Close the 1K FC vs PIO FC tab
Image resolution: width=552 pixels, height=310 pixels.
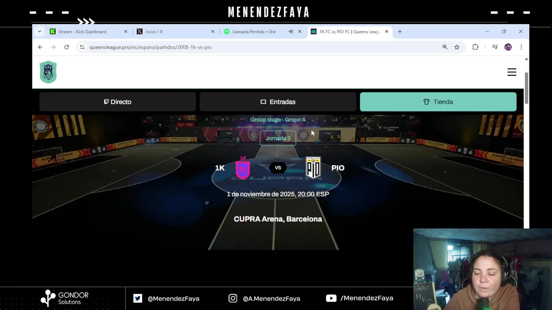(x=387, y=31)
